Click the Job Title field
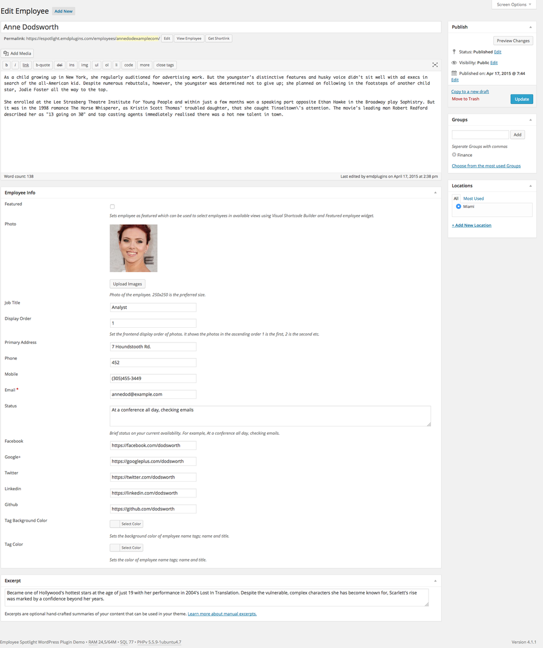Image resolution: width=543 pixels, height=648 pixels. [153, 307]
